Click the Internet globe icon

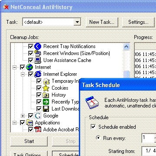(29, 67)
